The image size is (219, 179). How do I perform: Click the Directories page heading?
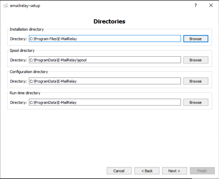tap(109, 21)
